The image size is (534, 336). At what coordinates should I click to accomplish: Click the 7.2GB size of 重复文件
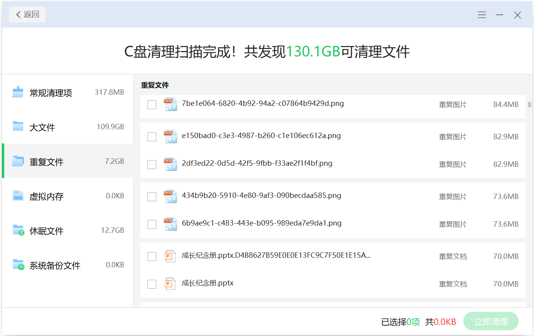click(115, 161)
